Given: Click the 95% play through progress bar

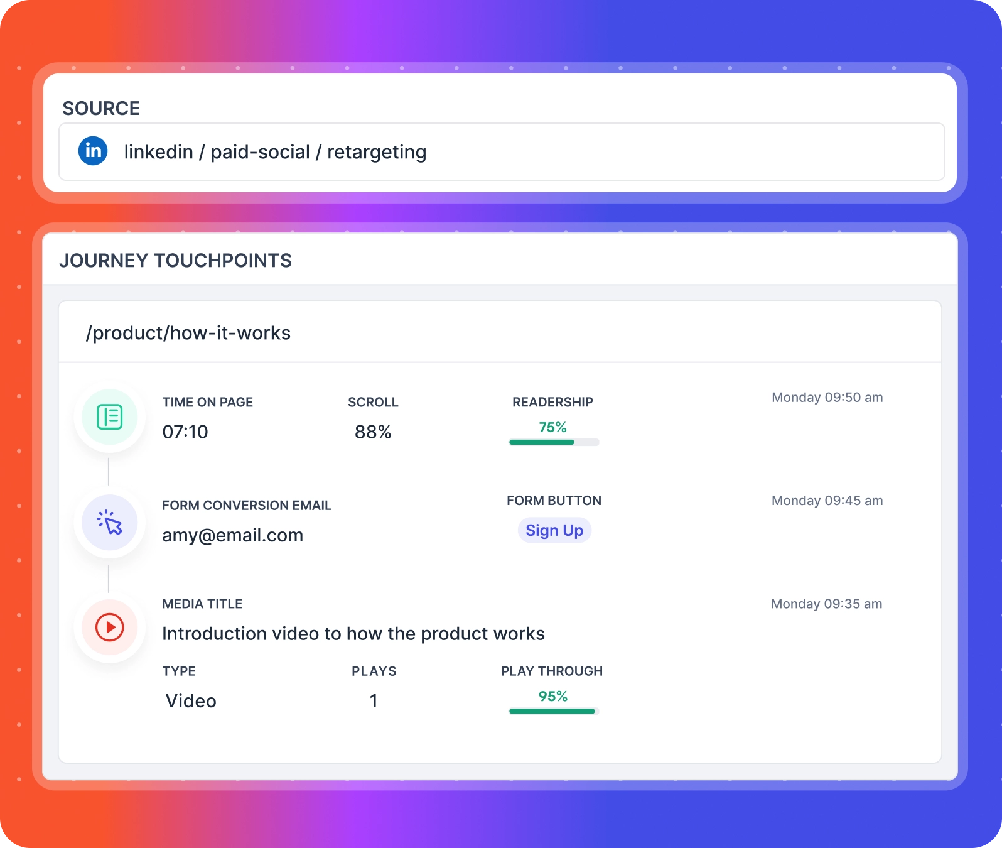Looking at the screenshot, I should click(x=554, y=711).
